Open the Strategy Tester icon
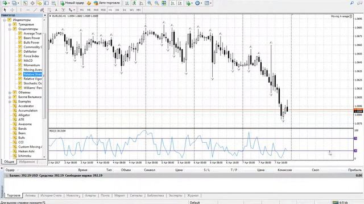364x204 pixels. 54,3
